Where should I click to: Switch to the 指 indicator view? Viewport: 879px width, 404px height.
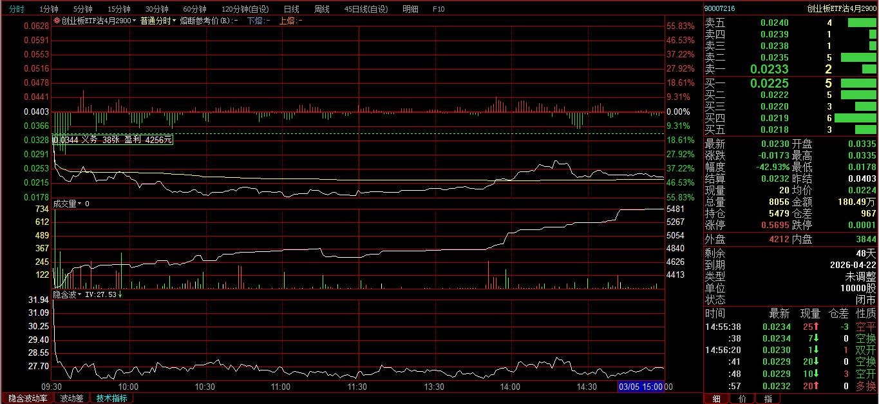(x=768, y=399)
